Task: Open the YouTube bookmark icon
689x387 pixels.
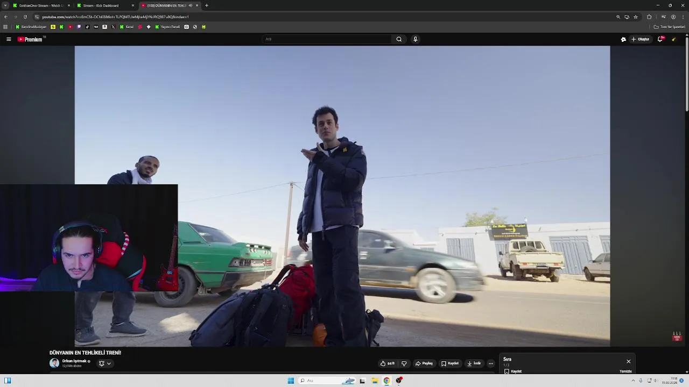Action: point(70,27)
